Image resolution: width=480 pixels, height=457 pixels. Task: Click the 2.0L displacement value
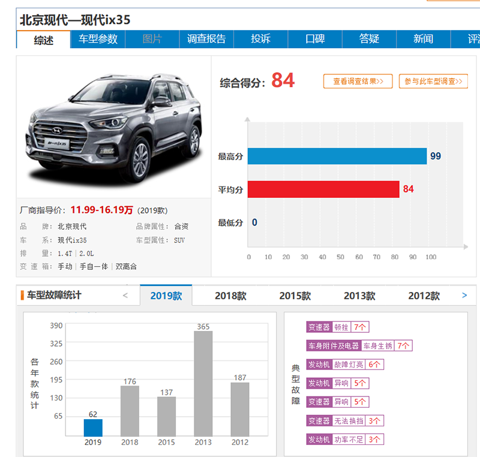(86, 254)
